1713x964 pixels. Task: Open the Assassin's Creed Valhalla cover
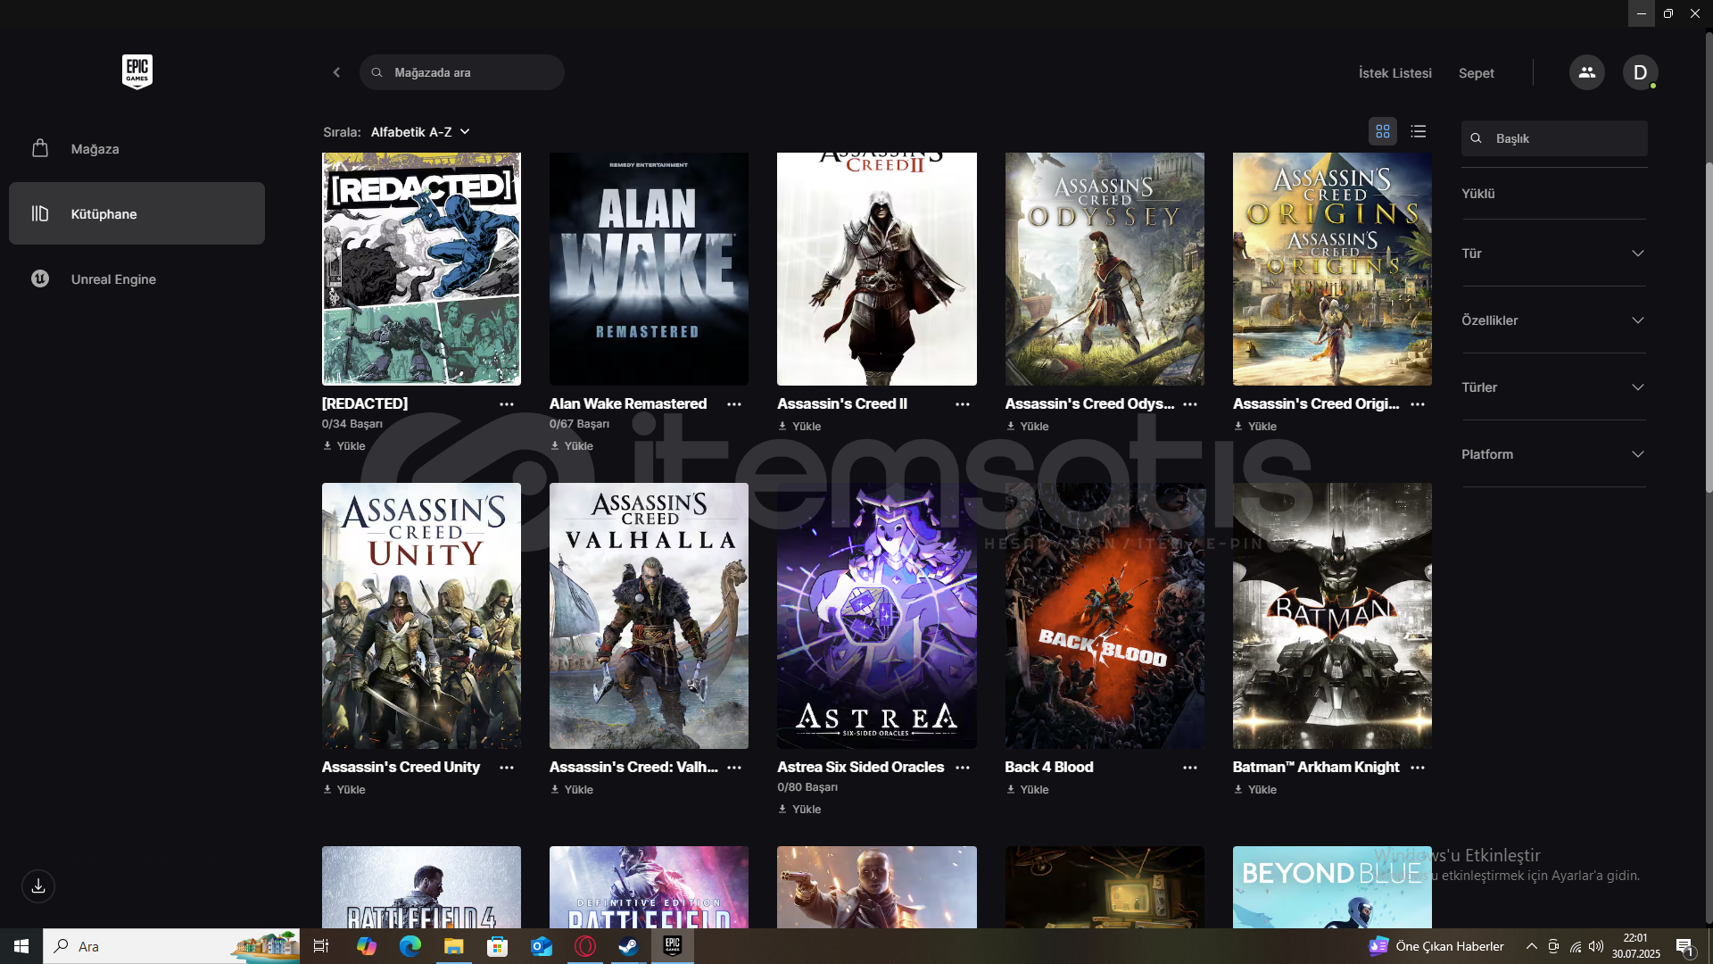pyautogui.click(x=649, y=616)
